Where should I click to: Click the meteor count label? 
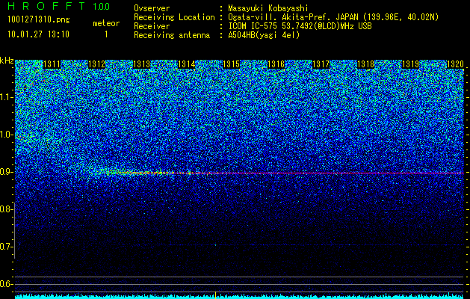(106, 23)
